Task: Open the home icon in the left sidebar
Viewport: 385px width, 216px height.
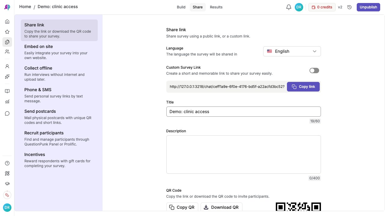Action: point(7,22)
